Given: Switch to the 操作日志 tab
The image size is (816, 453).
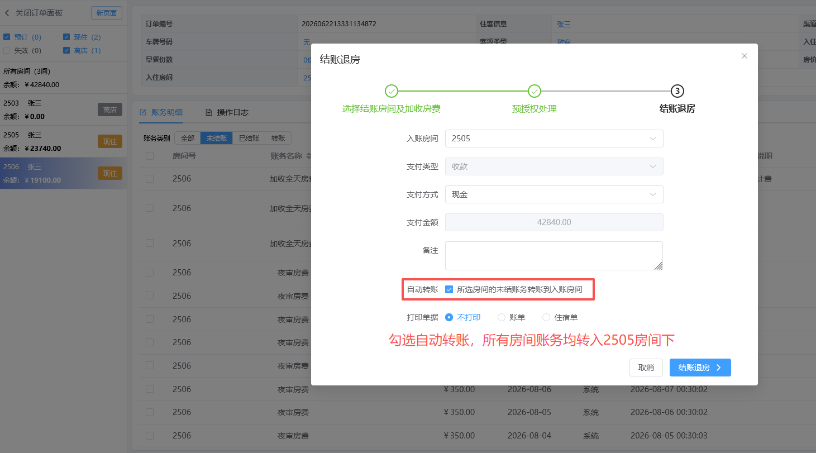Looking at the screenshot, I should (x=227, y=112).
